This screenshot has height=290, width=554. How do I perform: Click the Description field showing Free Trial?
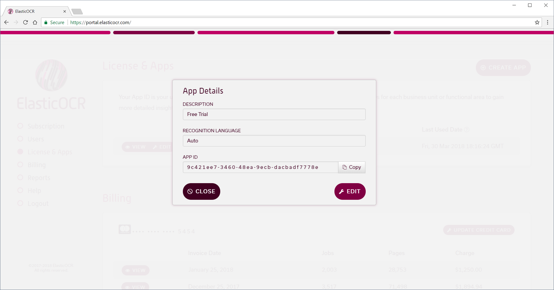274,114
